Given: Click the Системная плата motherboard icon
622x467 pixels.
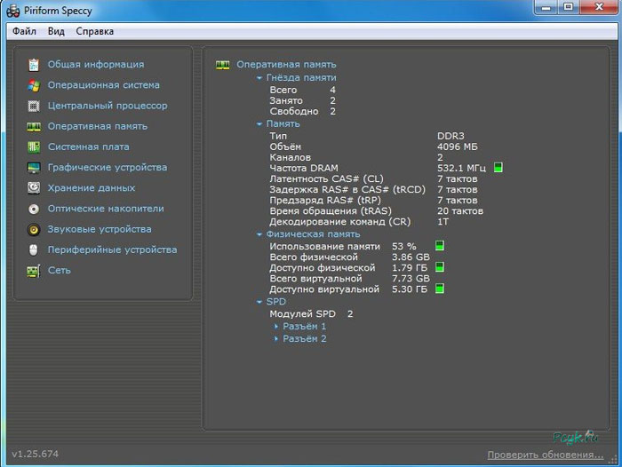Looking at the screenshot, I should (x=34, y=146).
